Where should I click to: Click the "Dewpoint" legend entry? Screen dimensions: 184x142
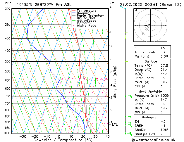(84, 13)
